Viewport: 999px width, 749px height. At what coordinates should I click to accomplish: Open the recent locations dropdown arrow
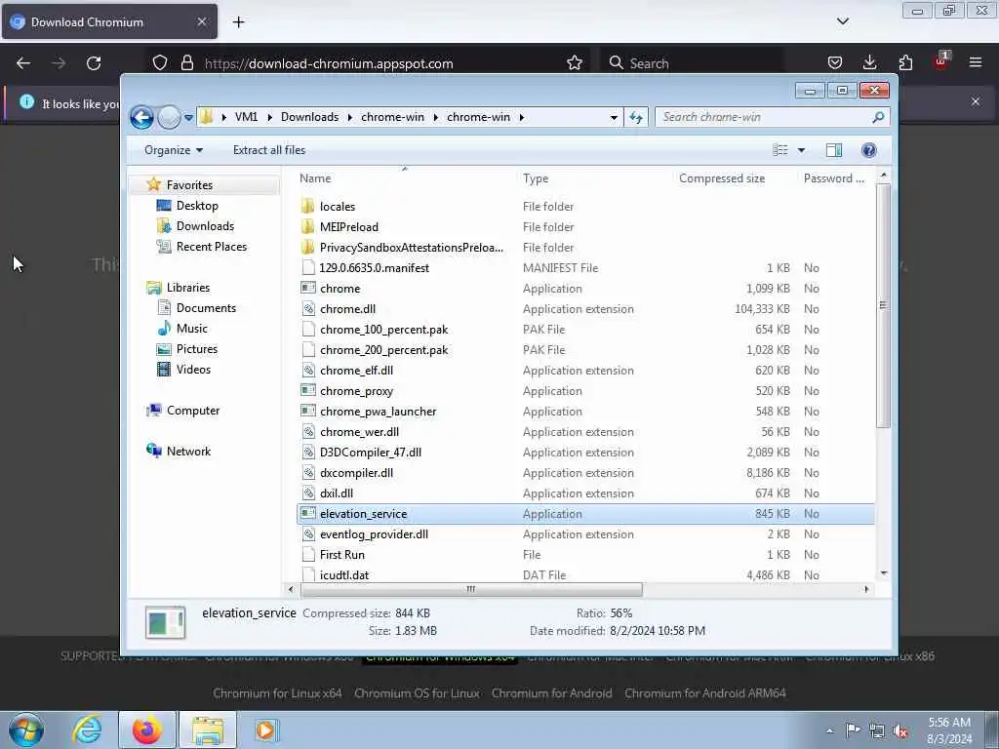[188, 117]
